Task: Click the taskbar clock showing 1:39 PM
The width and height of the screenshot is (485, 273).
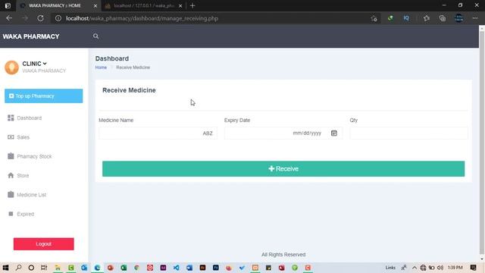Action: 455,268
